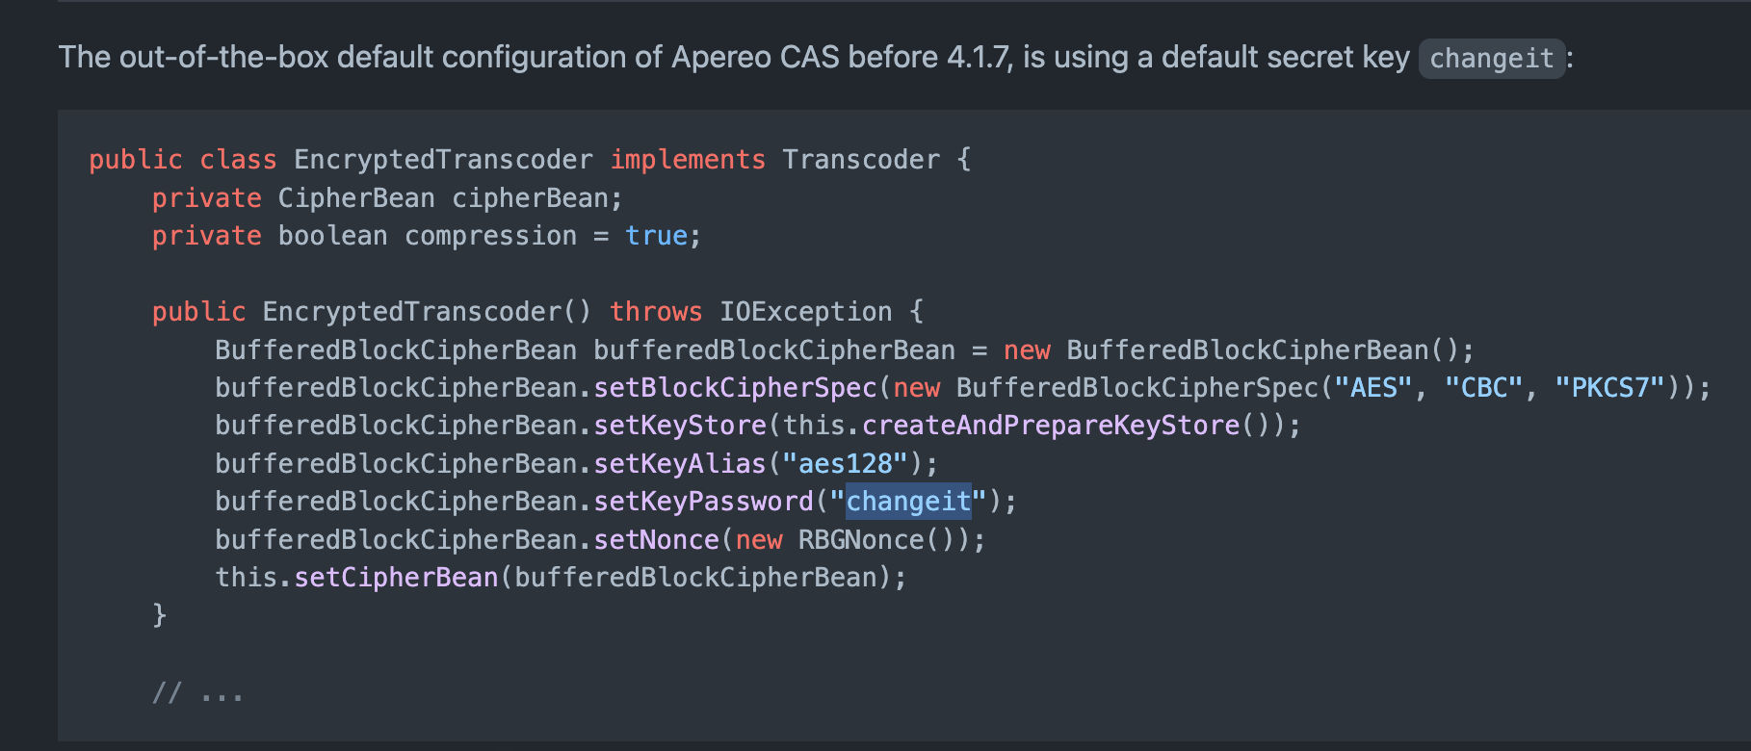This screenshot has width=1751, height=751.
Task: Click the 'Apereo CAS before 4.1.7' text
Action: coord(841,58)
